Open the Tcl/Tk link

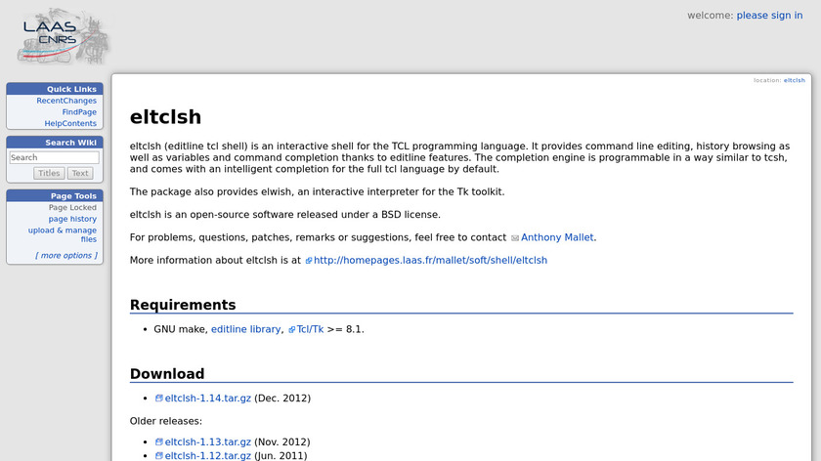click(x=310, y=330)
